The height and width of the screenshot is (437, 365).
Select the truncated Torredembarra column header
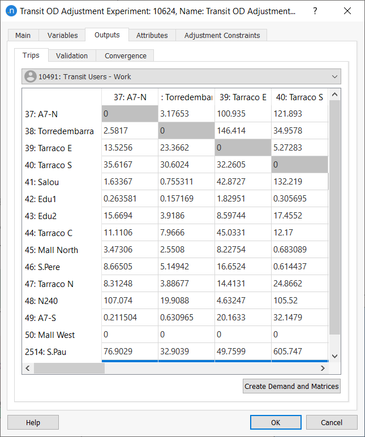point(186,97)
